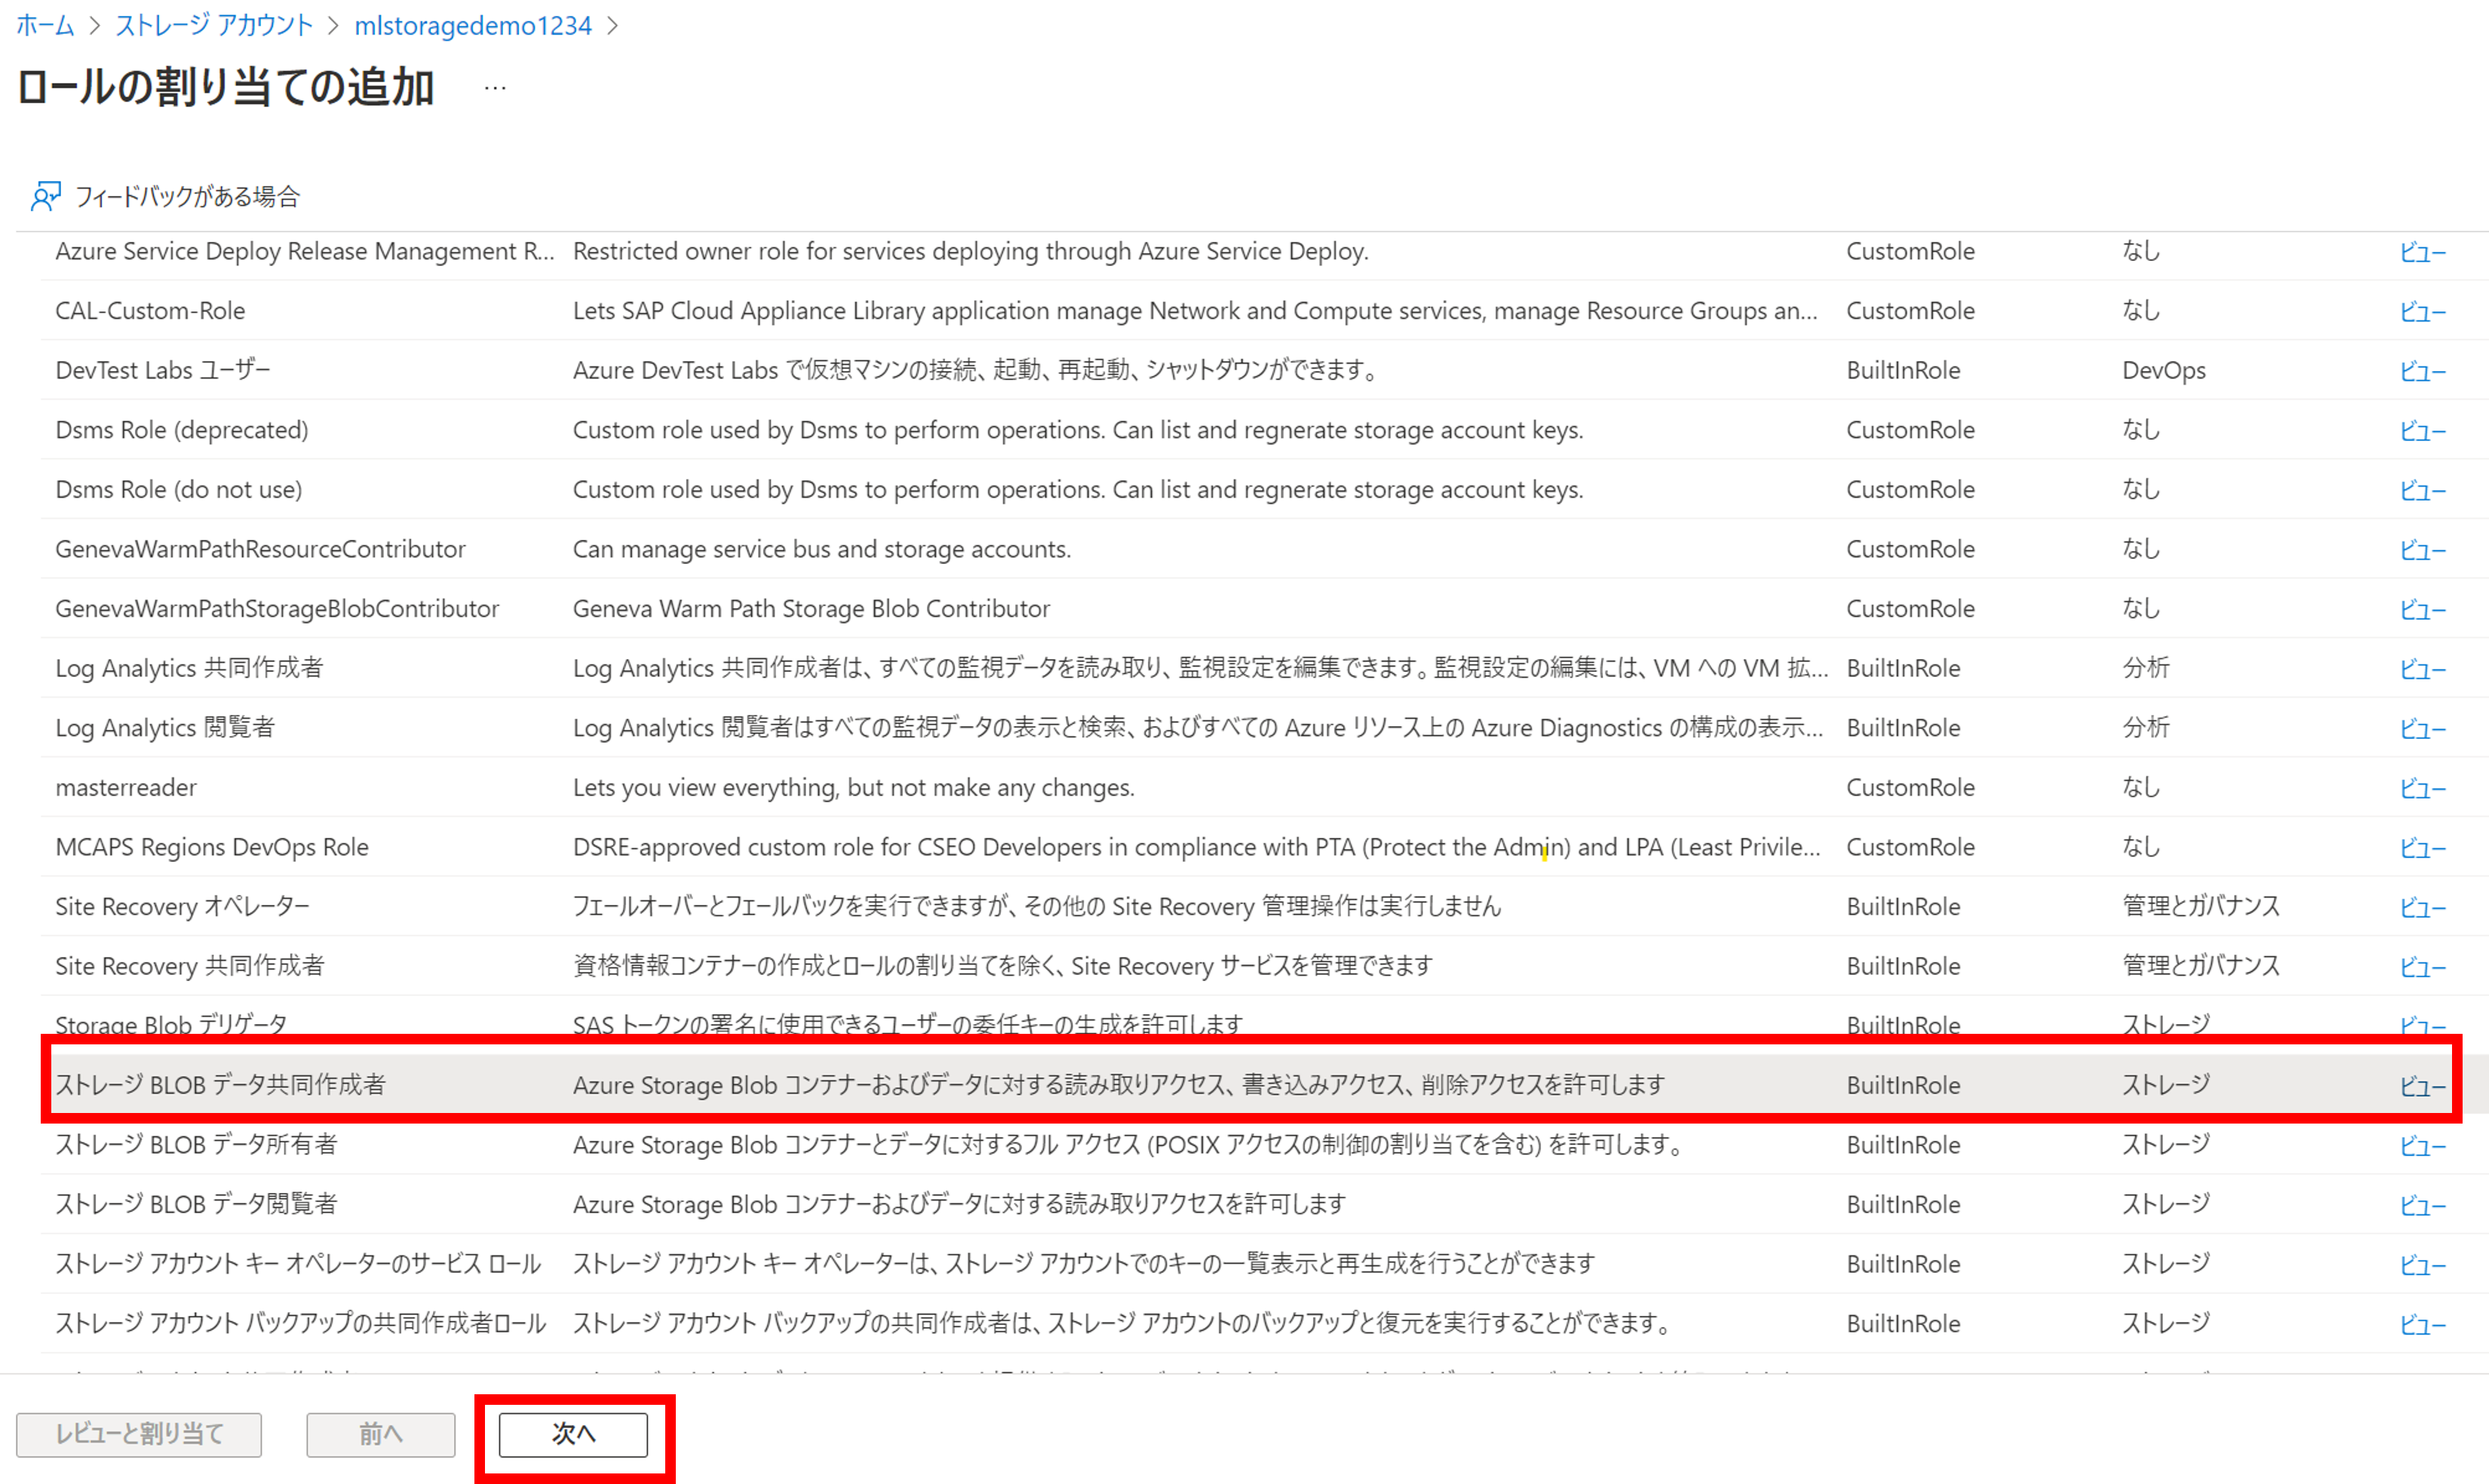Open ビュー for the DevTest Labs ユーザー role
2489x1484 pixels.
pos(2422,371)
